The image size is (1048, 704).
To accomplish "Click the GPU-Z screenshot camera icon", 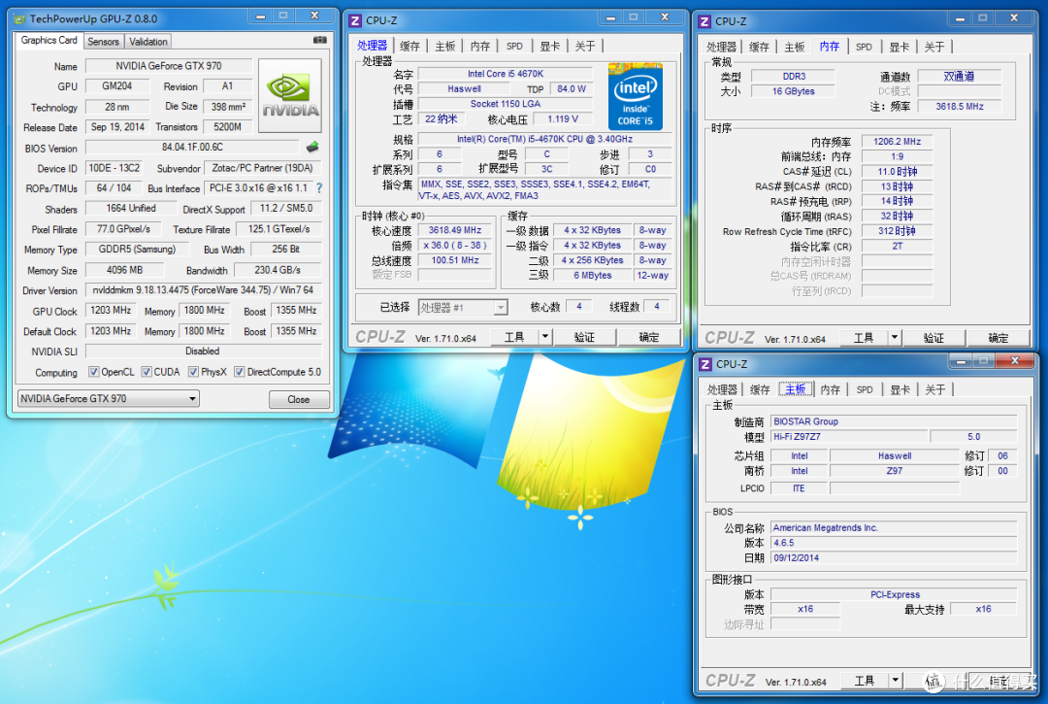I will point(319,40).
